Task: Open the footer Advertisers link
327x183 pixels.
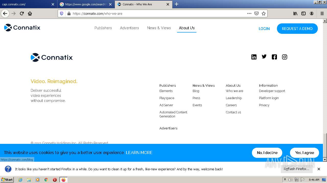Action: point(168,128)
